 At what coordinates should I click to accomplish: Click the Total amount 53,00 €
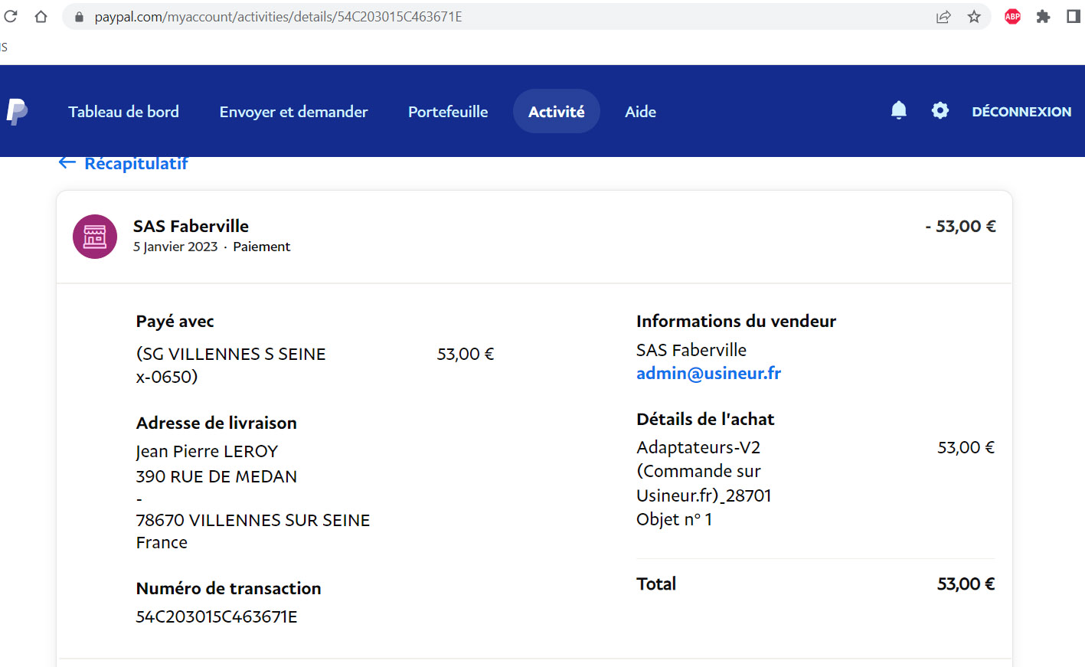coord(966,584)
